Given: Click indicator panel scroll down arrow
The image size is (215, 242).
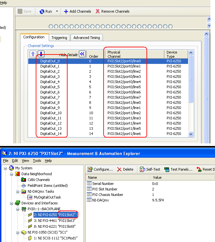Looking at the screenshot, I should (209, 26).
